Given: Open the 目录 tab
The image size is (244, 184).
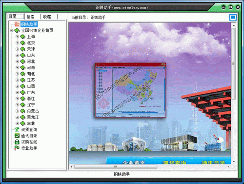Looking at the screenshot, I should tap(16, 16).
